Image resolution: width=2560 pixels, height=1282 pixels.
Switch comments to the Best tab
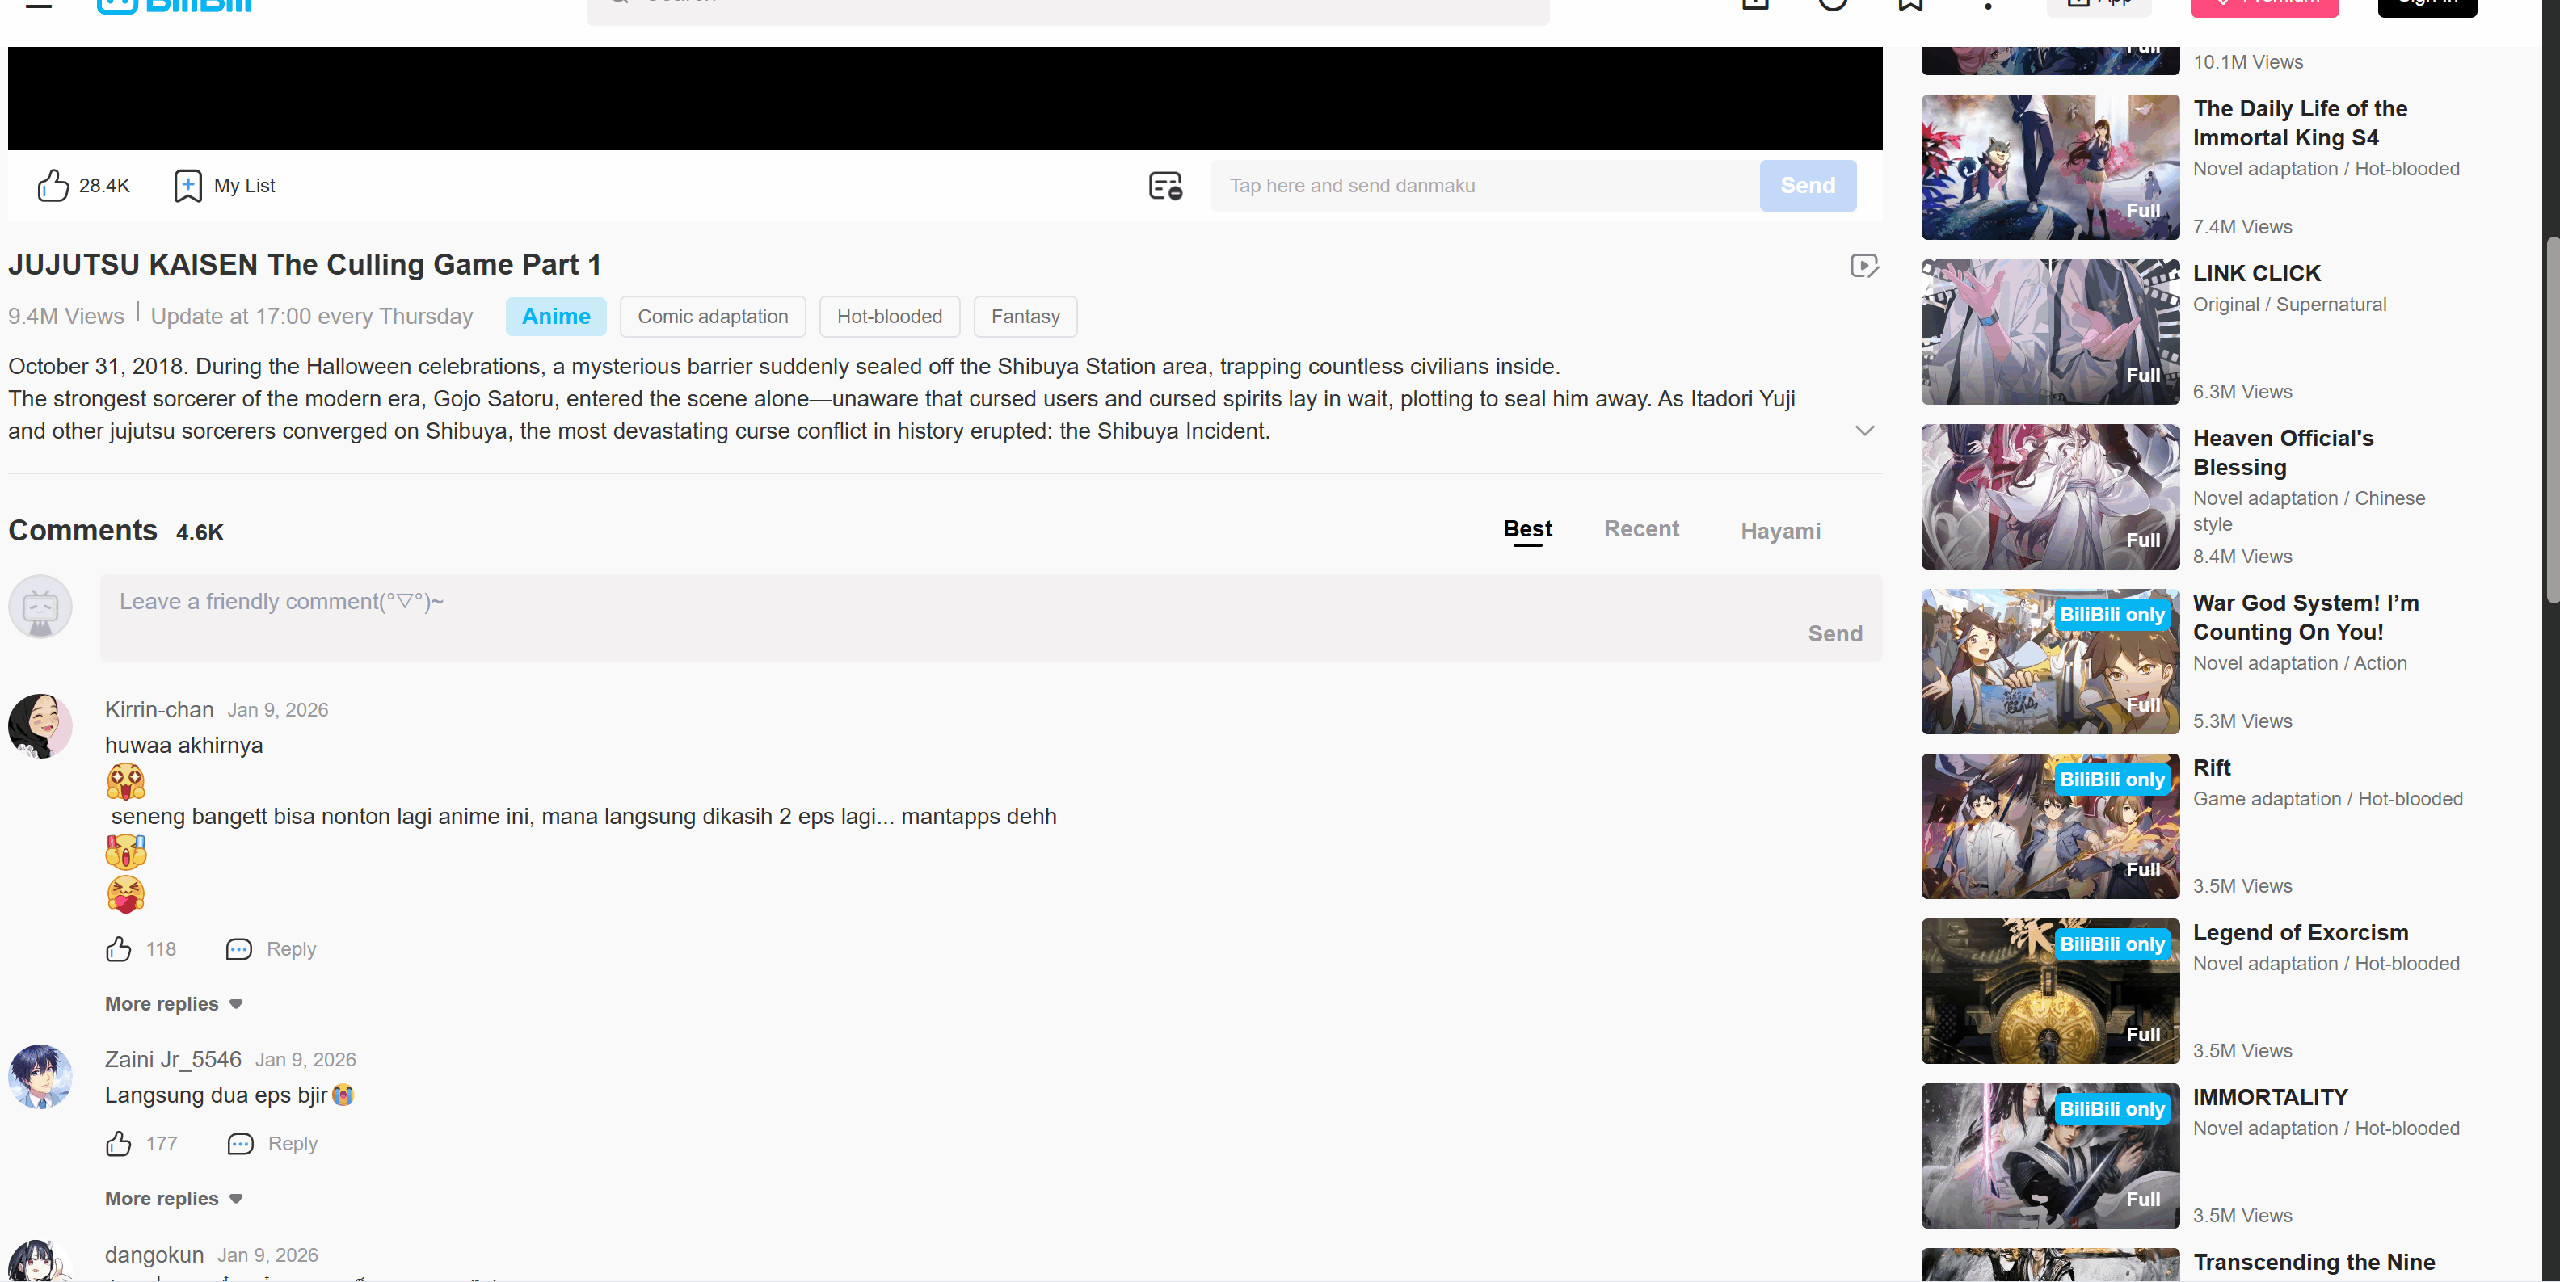point(1527,528)
